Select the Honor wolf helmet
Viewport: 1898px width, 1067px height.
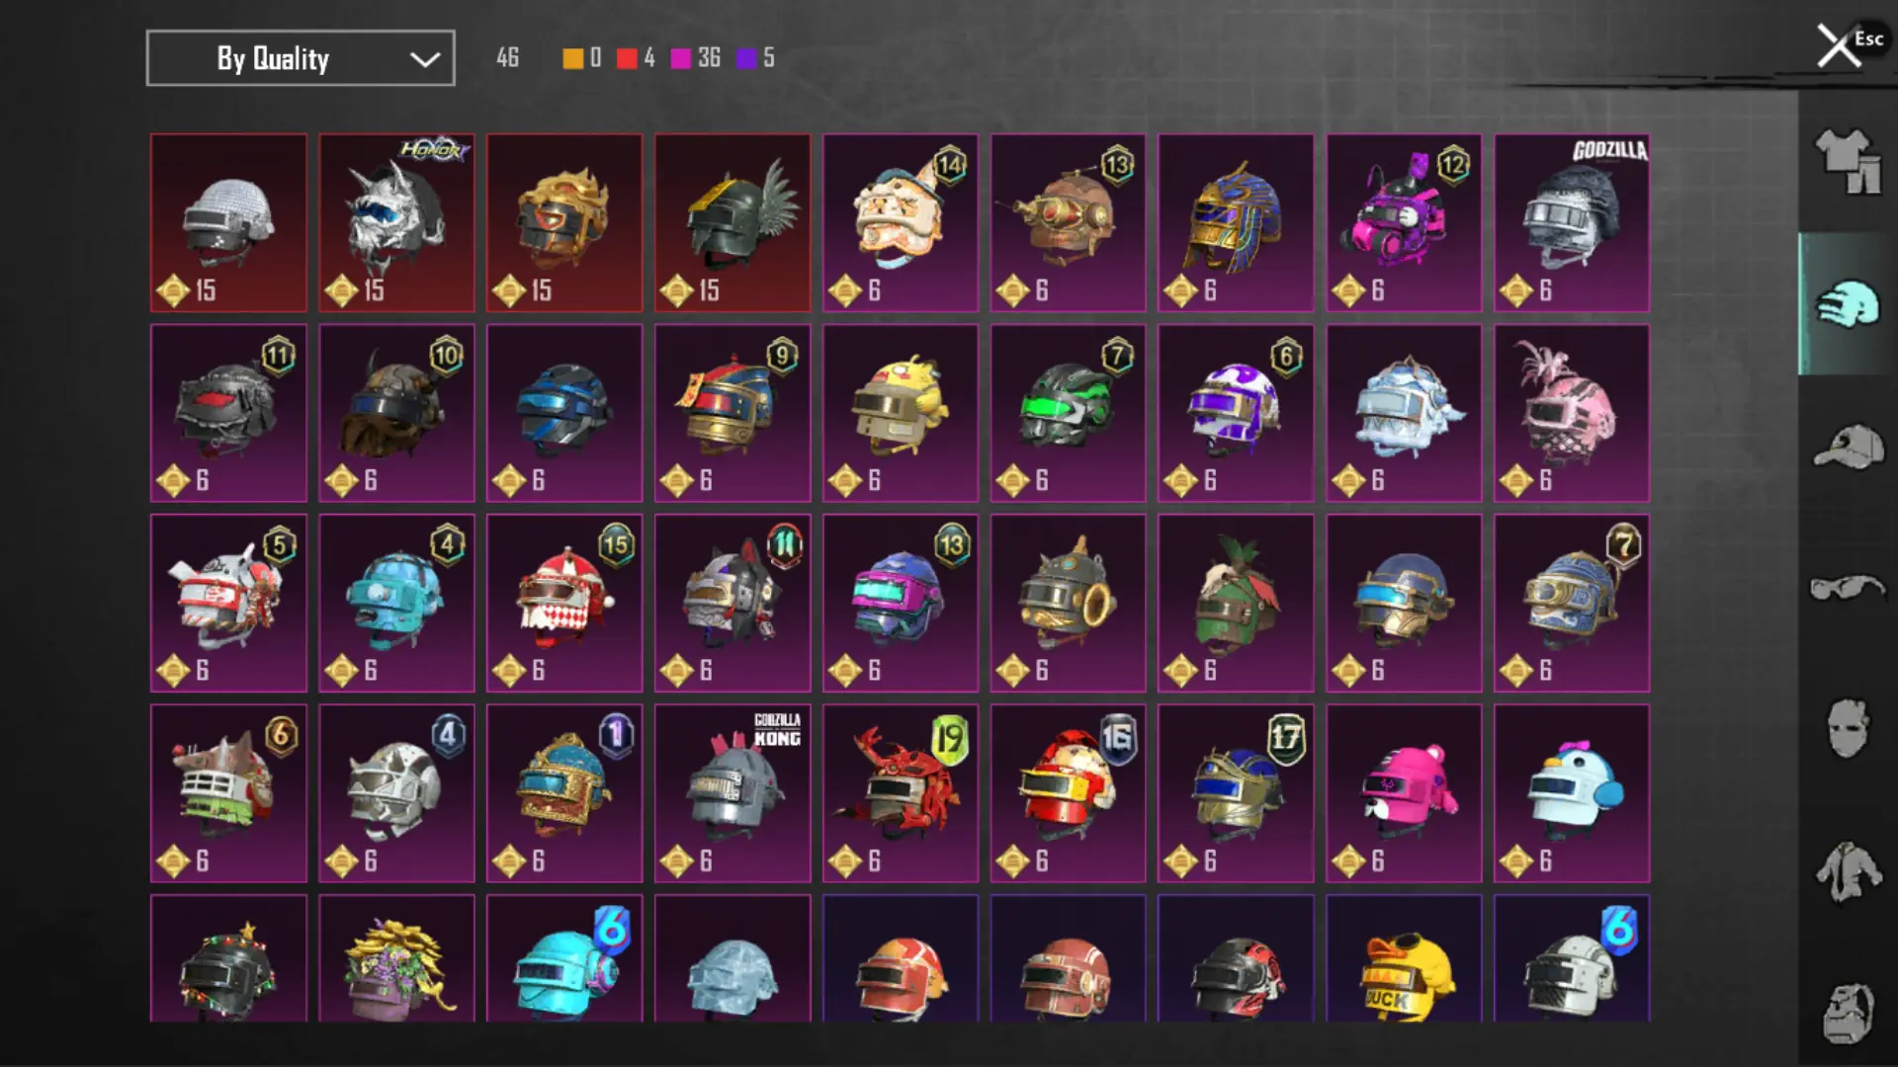pyautogui.click(x=396, y=223)
